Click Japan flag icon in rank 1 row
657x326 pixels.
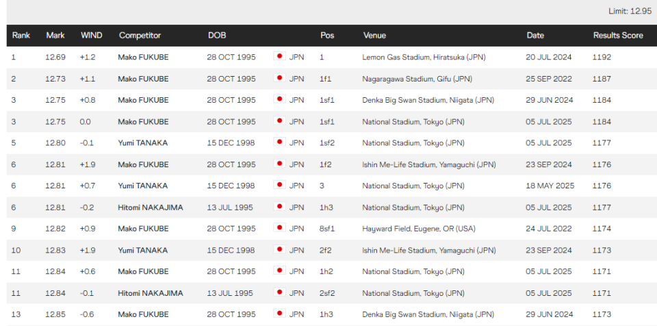tap(279, 57)
